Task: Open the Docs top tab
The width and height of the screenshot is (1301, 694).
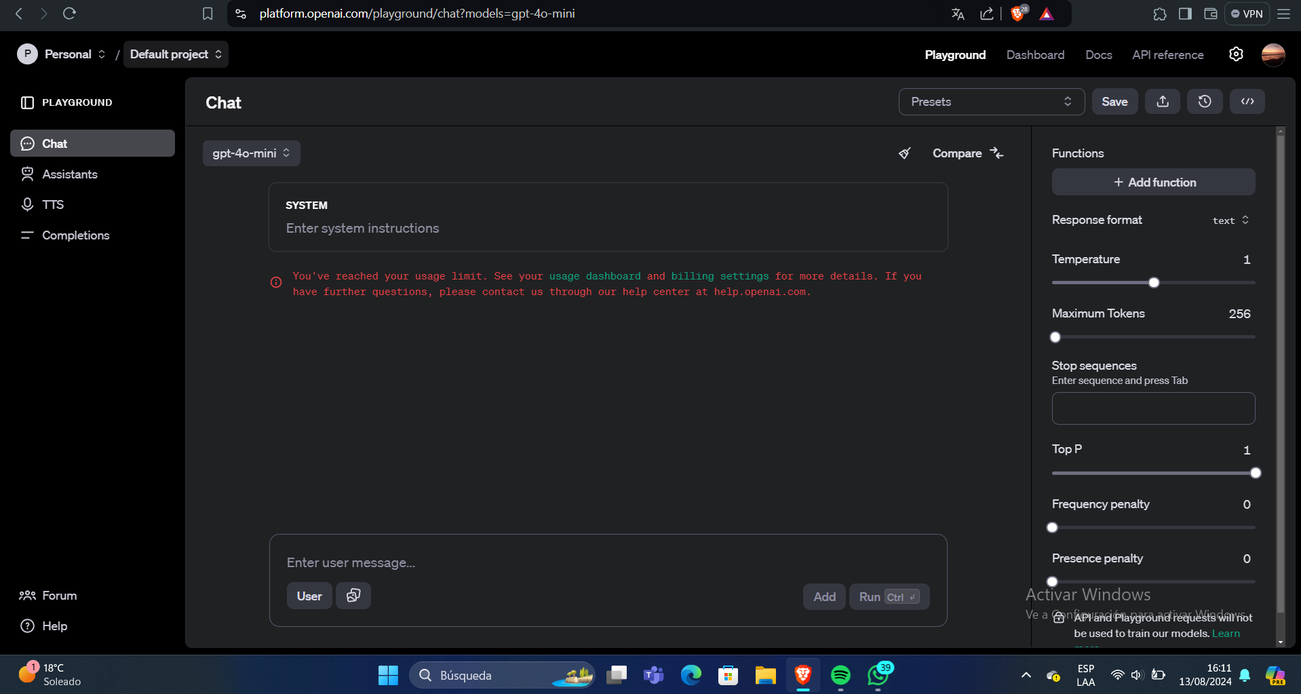Action: 1098,55
